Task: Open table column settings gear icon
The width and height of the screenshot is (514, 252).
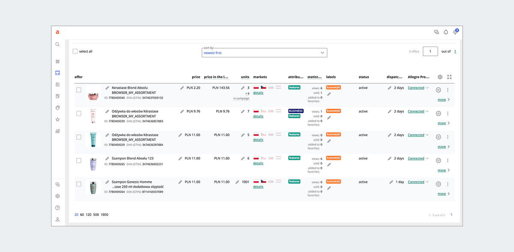Action: (440, 77)
